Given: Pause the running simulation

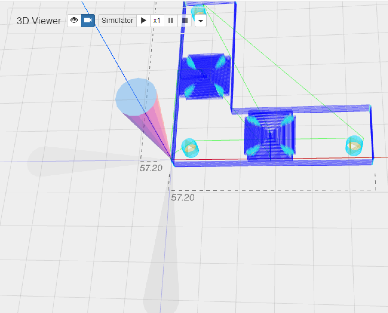Looking at the screenshot, I should coord(171,21).
